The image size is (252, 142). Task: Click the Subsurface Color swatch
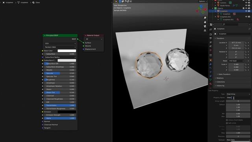67,60
